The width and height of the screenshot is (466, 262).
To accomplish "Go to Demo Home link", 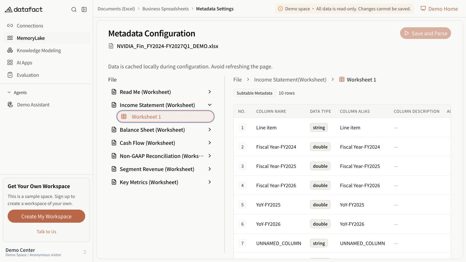I will pos(439,9).
